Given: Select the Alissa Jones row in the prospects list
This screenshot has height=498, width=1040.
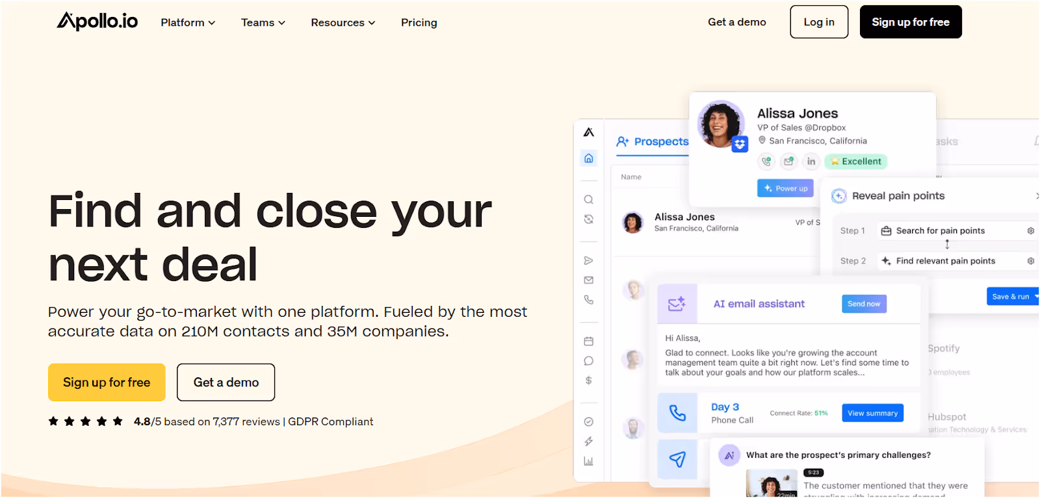Looking at the screenshot, I should (x=715, y=223).
